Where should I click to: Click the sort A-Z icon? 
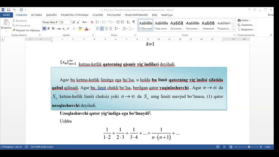click(x=128, y=22)
